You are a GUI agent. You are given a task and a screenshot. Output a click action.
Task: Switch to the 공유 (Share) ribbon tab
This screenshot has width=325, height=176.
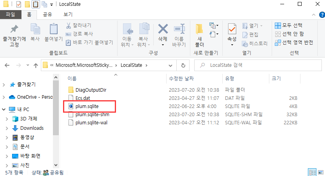[x=47, y=14]
